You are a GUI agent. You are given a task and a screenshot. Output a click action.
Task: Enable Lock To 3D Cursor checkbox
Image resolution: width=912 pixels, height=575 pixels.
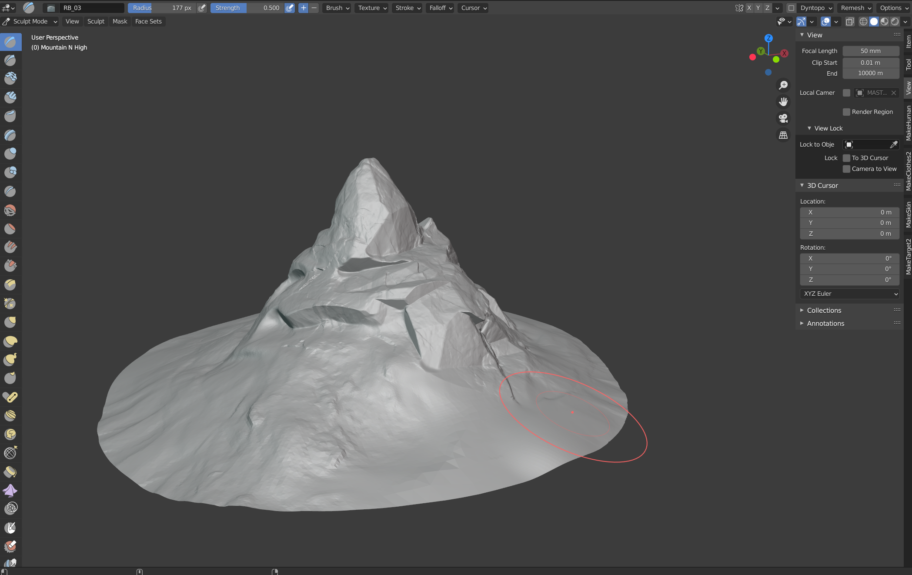pos(846,158)
